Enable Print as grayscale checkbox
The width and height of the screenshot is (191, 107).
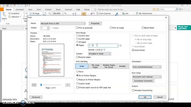(77, 28)
